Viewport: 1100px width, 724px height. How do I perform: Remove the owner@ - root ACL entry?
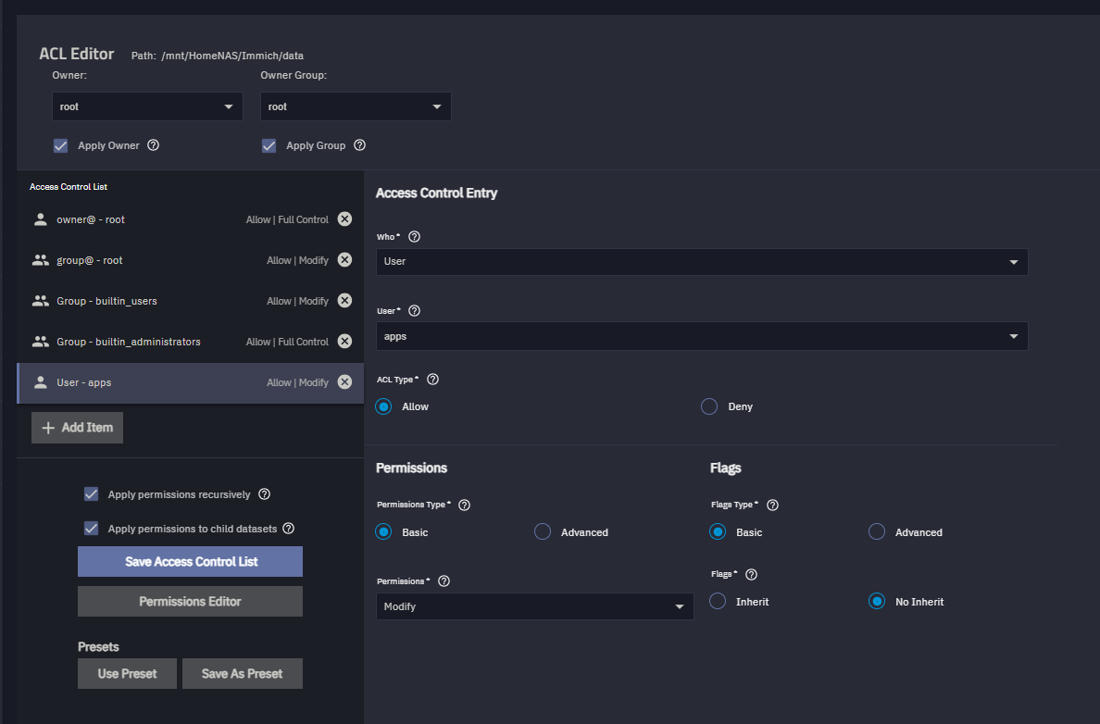click(x=344, y=219)
